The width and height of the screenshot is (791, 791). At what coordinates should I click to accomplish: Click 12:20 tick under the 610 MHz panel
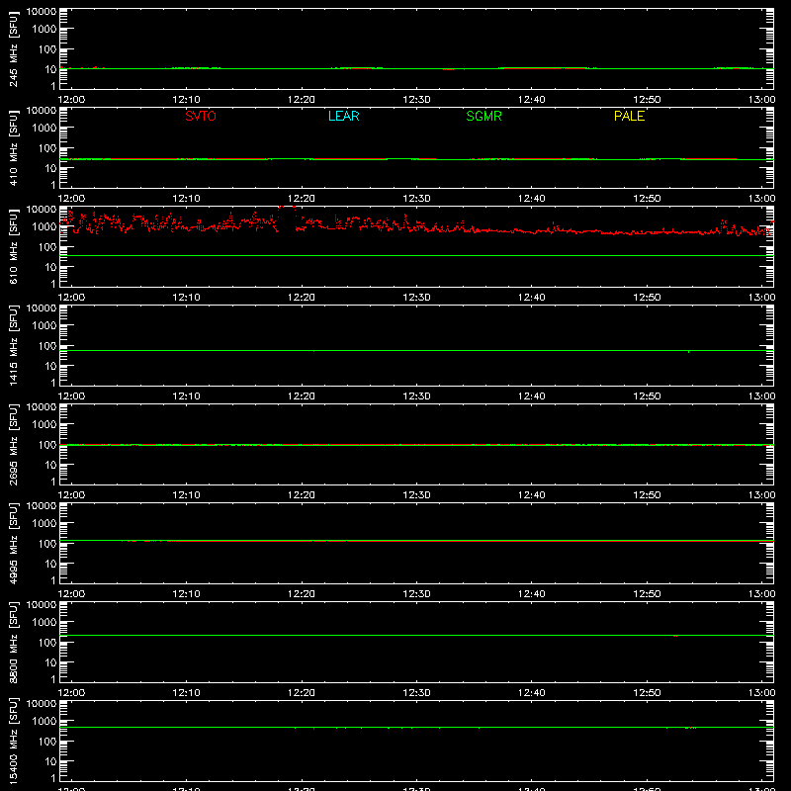(x=302, y=298)
